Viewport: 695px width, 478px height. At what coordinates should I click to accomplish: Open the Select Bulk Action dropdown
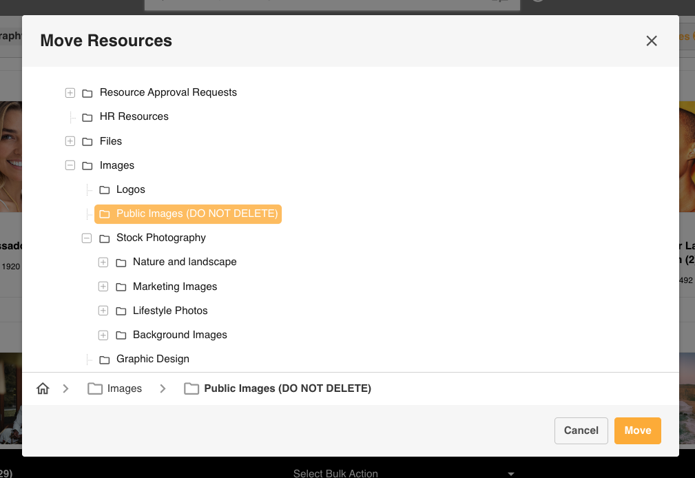point(404,473)
